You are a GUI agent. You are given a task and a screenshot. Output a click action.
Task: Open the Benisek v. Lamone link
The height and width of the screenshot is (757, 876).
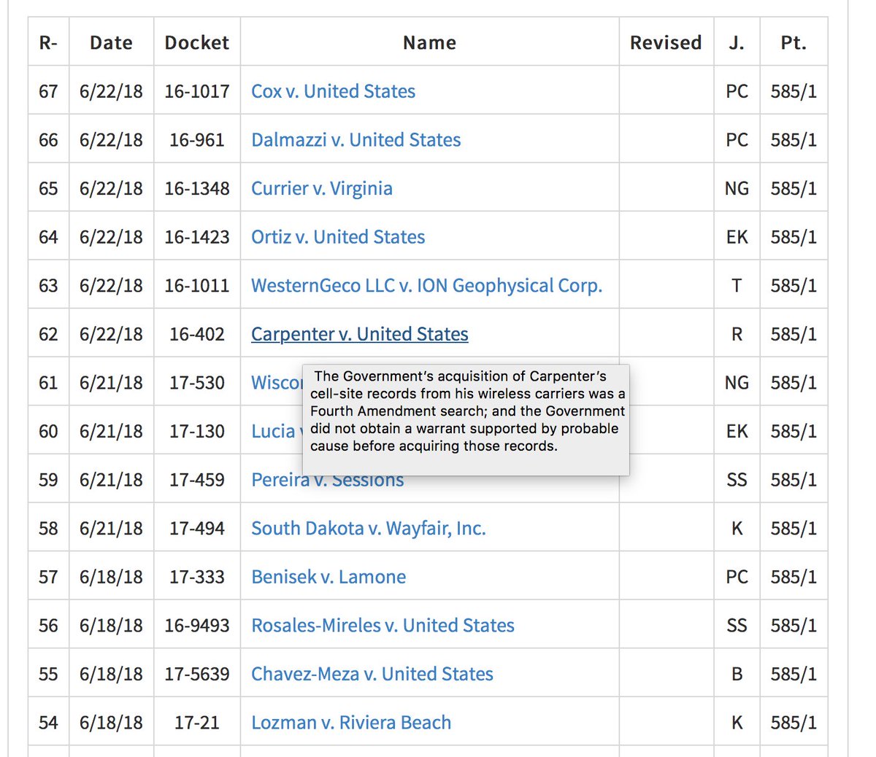328,577
